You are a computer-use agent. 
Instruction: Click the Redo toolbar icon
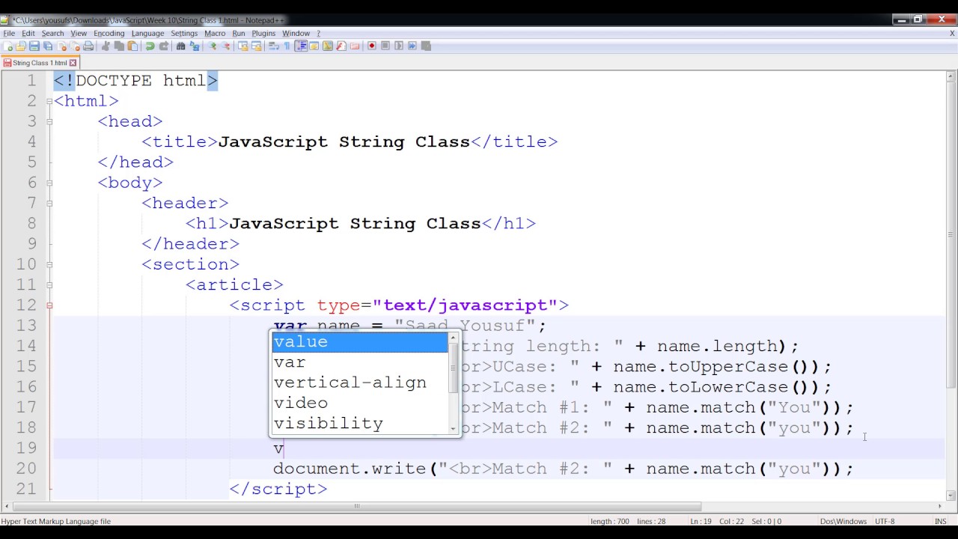click(x=163, y=46)
